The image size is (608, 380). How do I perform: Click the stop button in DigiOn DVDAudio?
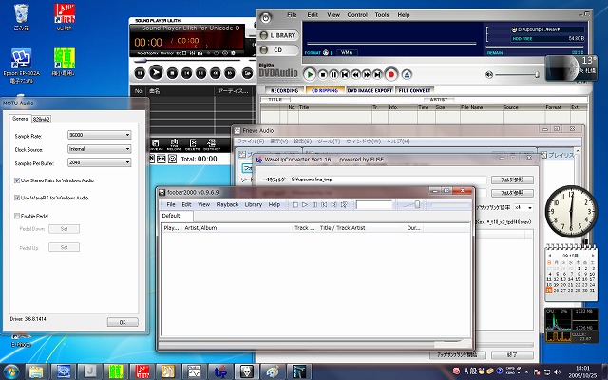pos(323,74)
